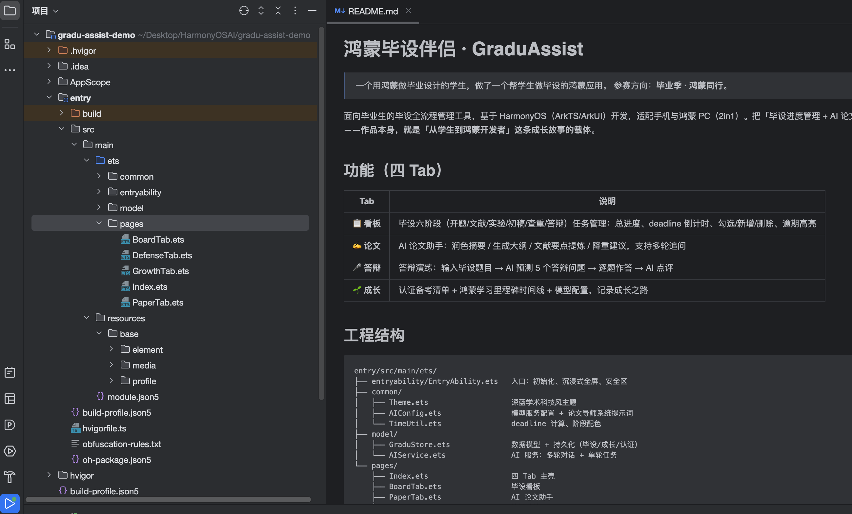Open the Log notes tool window icon

[10, 372]
